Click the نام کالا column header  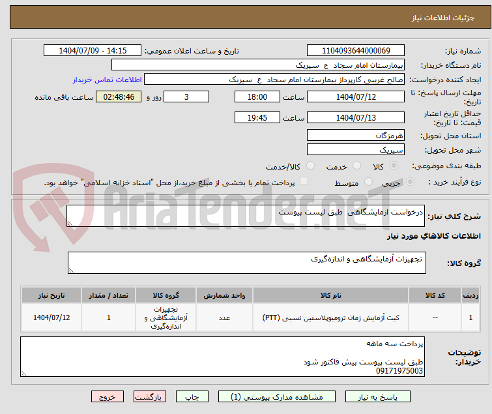331,295
